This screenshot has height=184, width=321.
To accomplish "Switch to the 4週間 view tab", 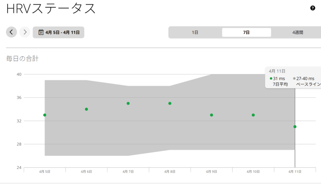I will click(297, 32).
